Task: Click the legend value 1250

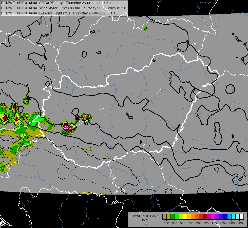Action: click(207, 223)
